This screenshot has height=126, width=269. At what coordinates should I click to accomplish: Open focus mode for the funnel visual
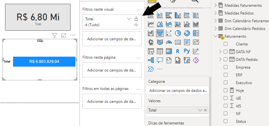tap(64, 35)
